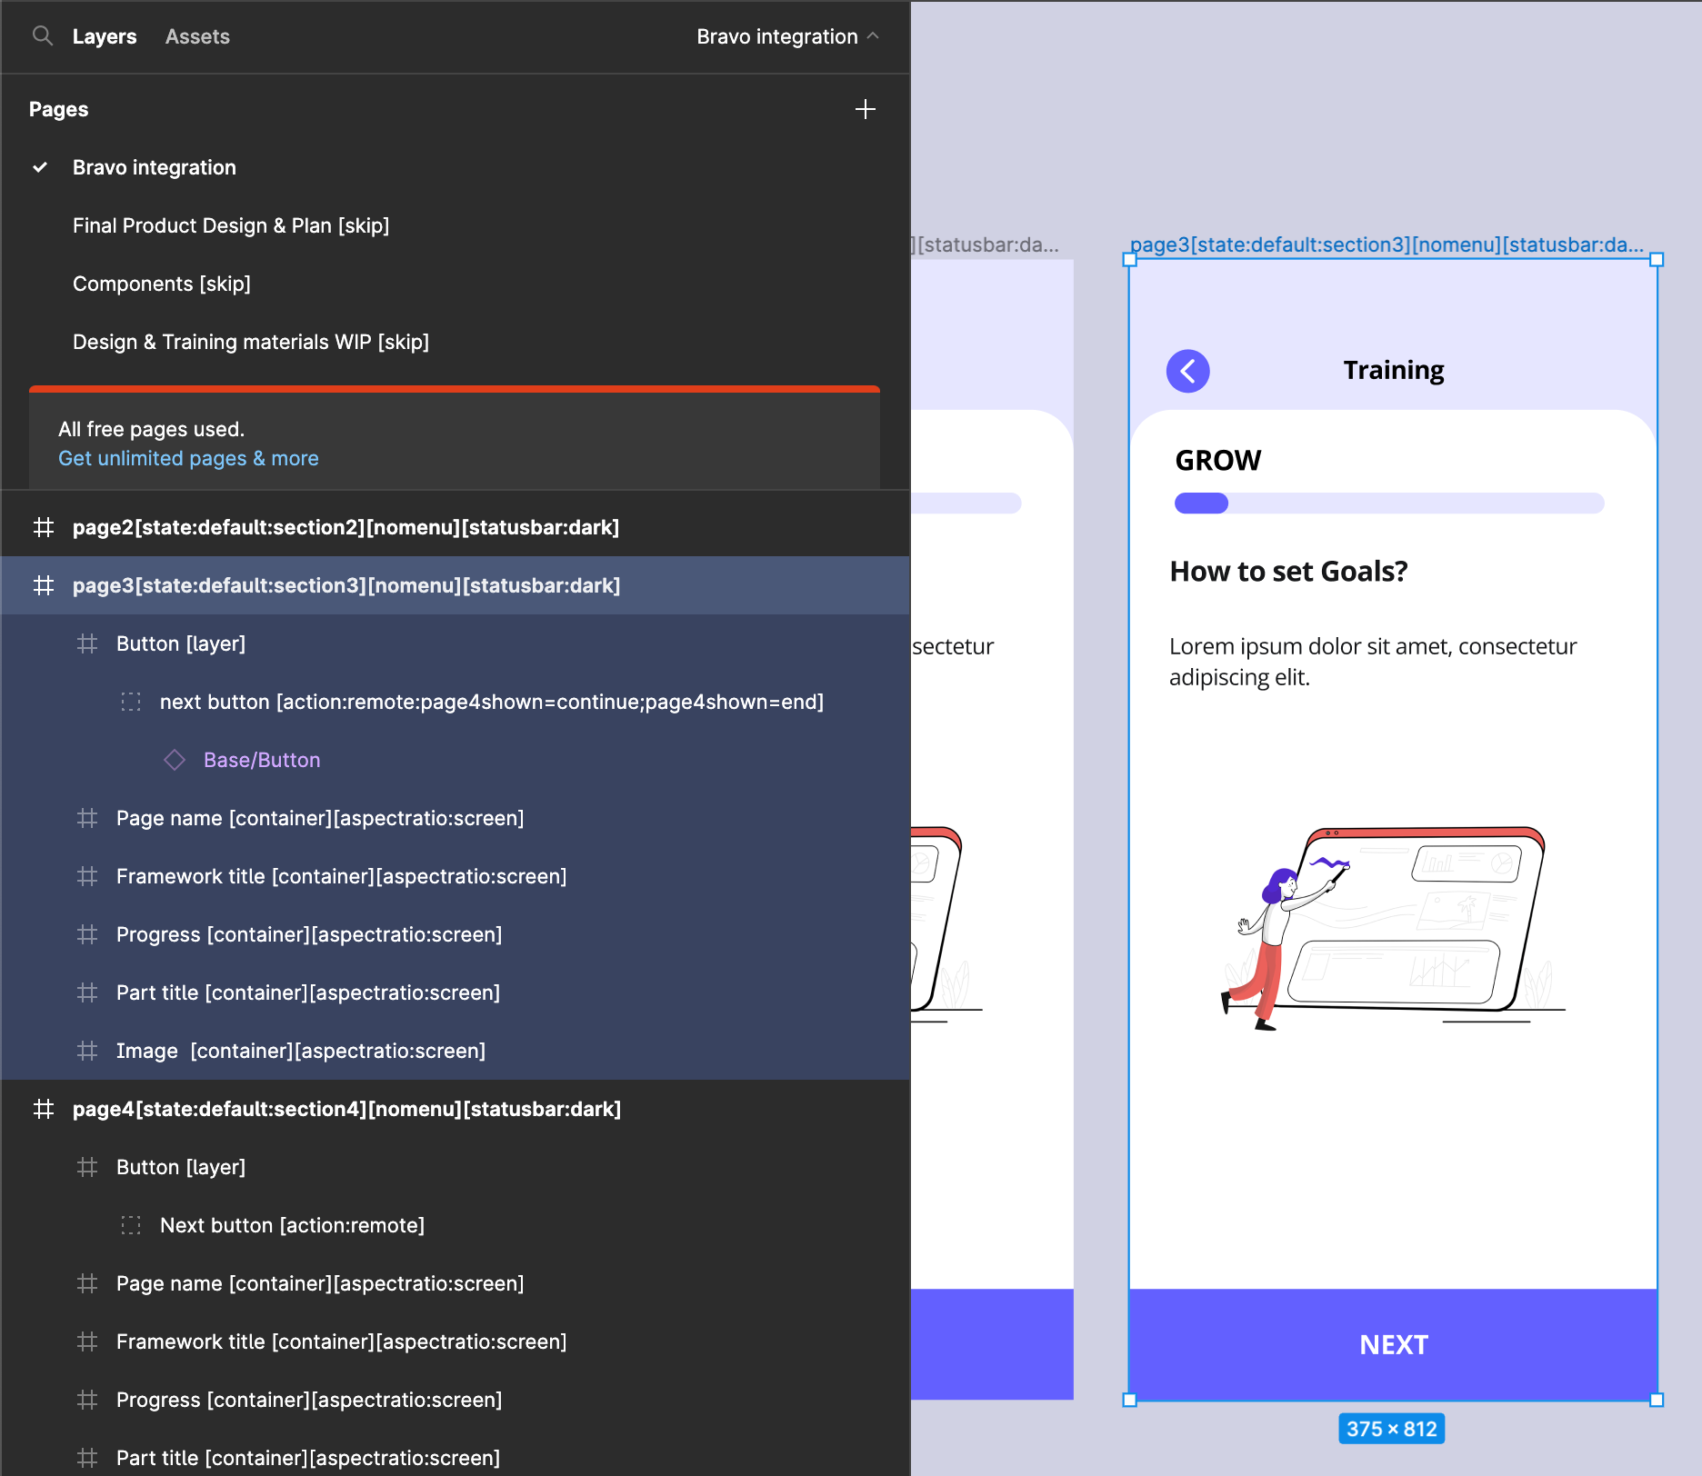Click the group icon of the next button action layer

pos(131,702)
